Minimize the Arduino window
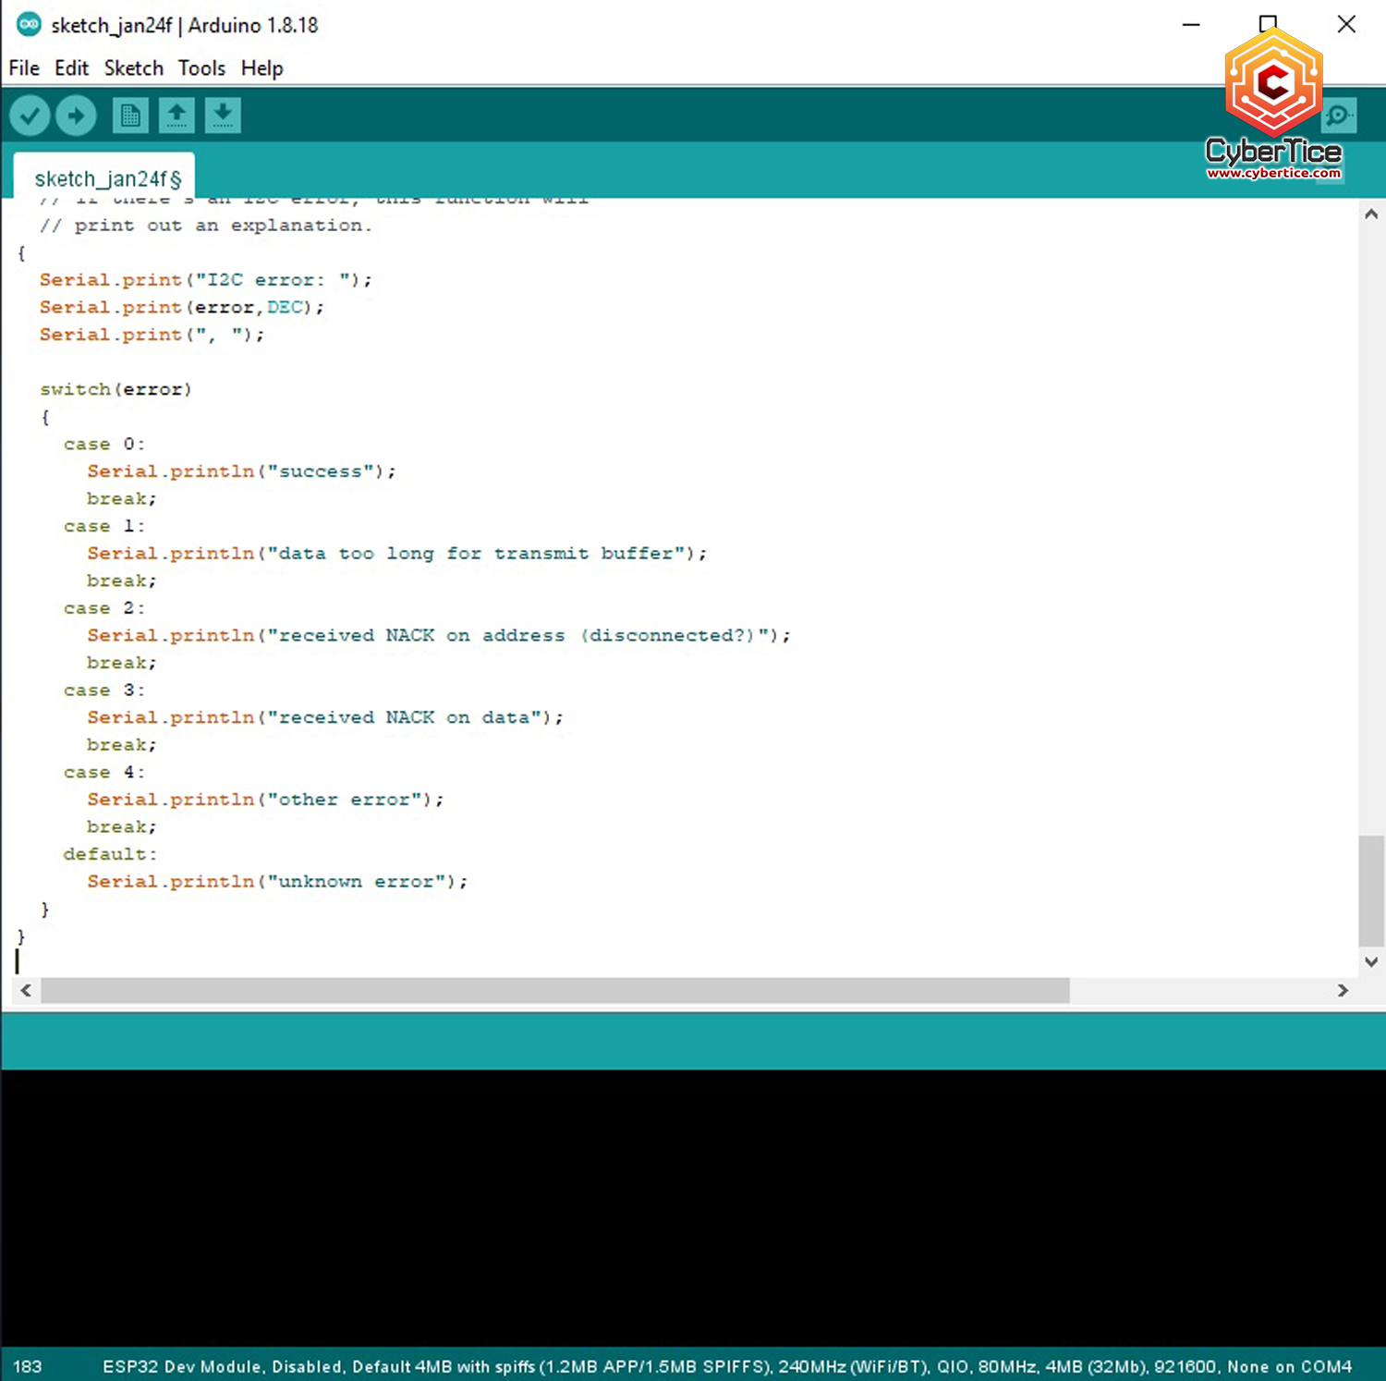This screenshot has width=1386, height=1381. click(1191, 25)
